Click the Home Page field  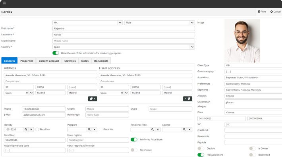(x=107, y=115)
